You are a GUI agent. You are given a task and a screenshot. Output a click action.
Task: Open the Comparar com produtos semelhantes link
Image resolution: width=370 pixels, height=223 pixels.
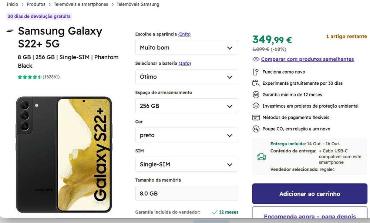click(x=307, y=59)
